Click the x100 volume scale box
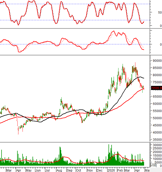This screenshot has width=162, height=172. point(153,165)
